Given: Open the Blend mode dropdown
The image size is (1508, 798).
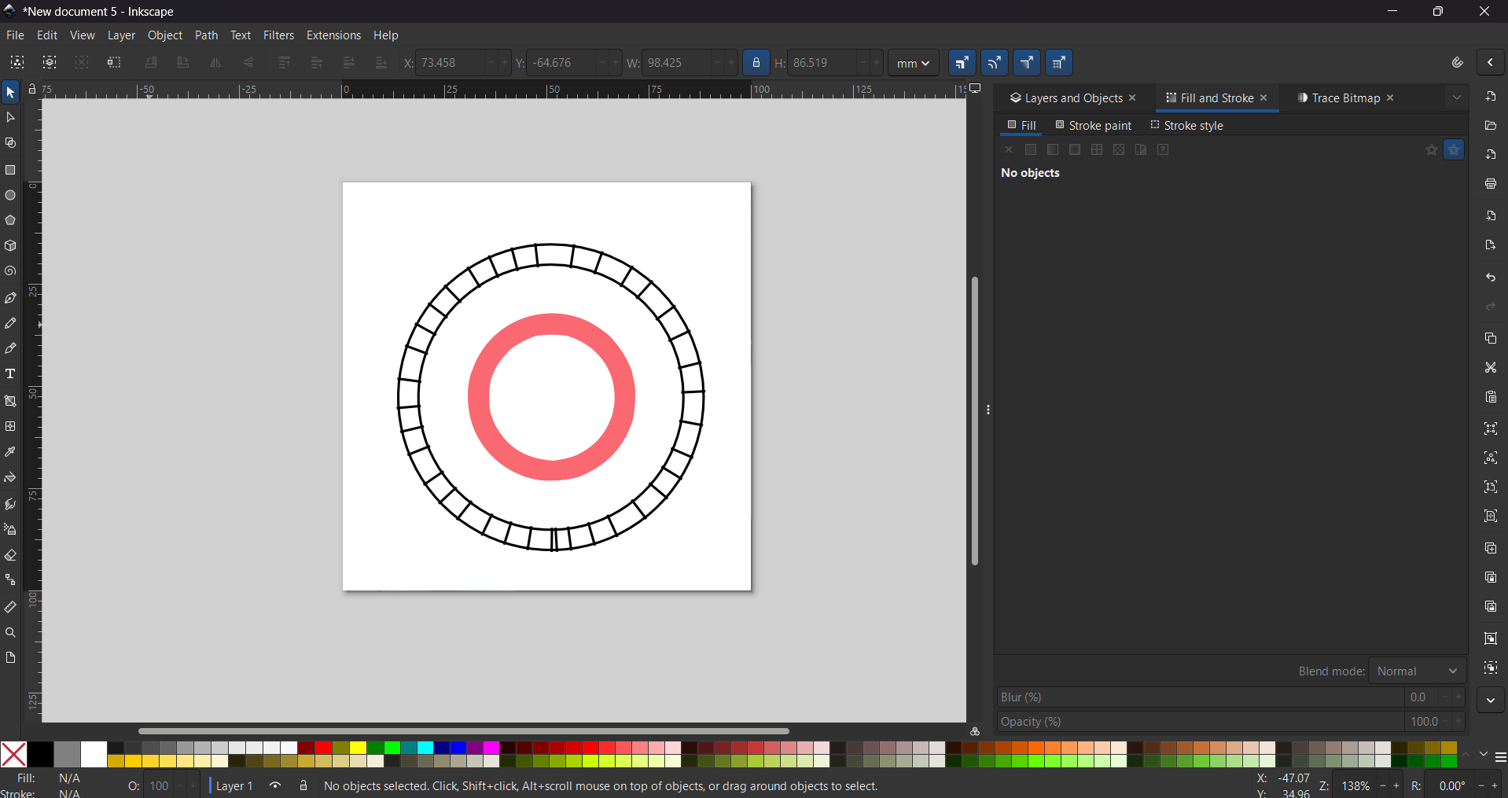Looking at the screenshot, I should [x=1418, y=671].
